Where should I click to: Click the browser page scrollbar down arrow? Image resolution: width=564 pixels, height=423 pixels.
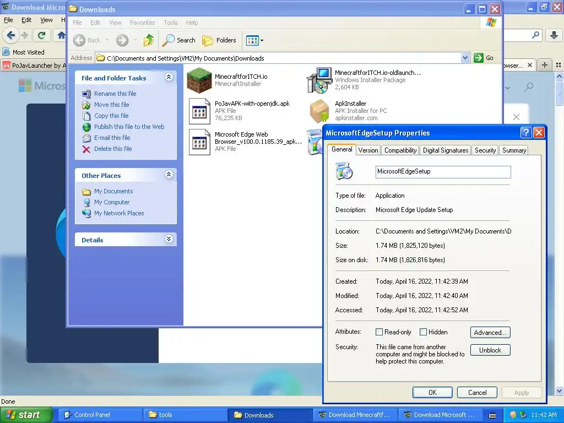(559, 391)
